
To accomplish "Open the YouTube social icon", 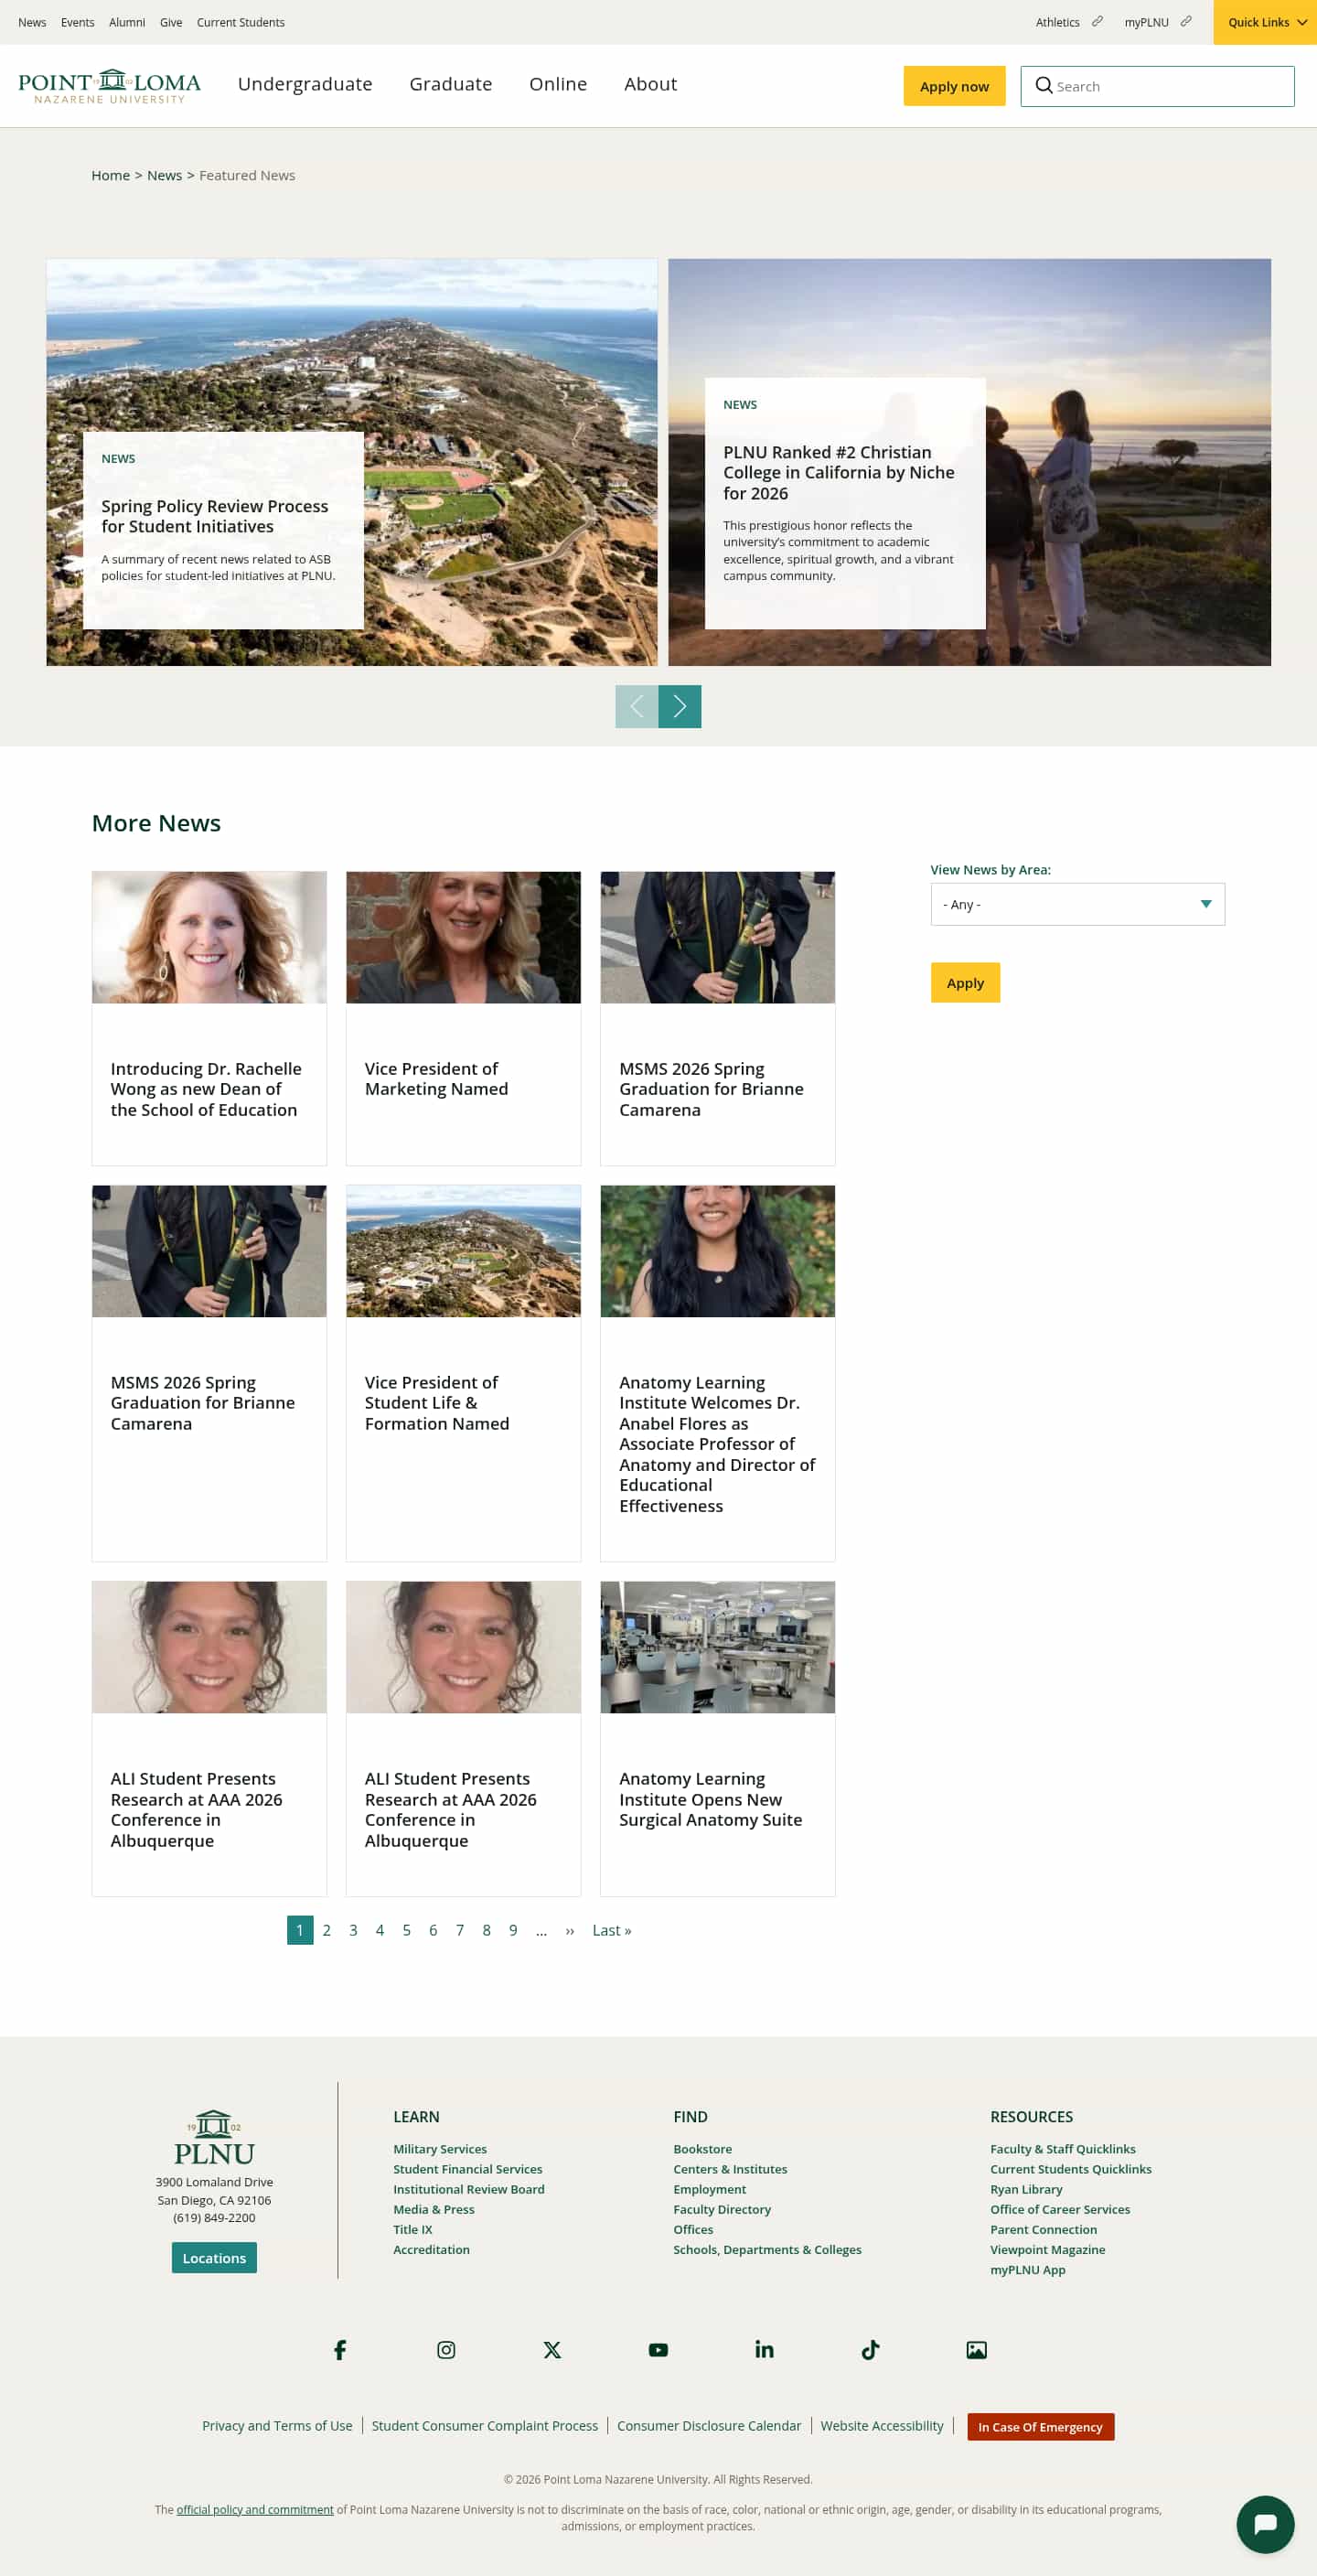I will click(658, 2349).
